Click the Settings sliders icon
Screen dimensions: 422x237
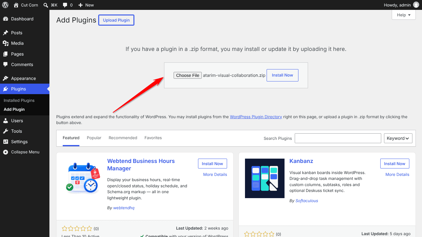click(x=6, y=142)
